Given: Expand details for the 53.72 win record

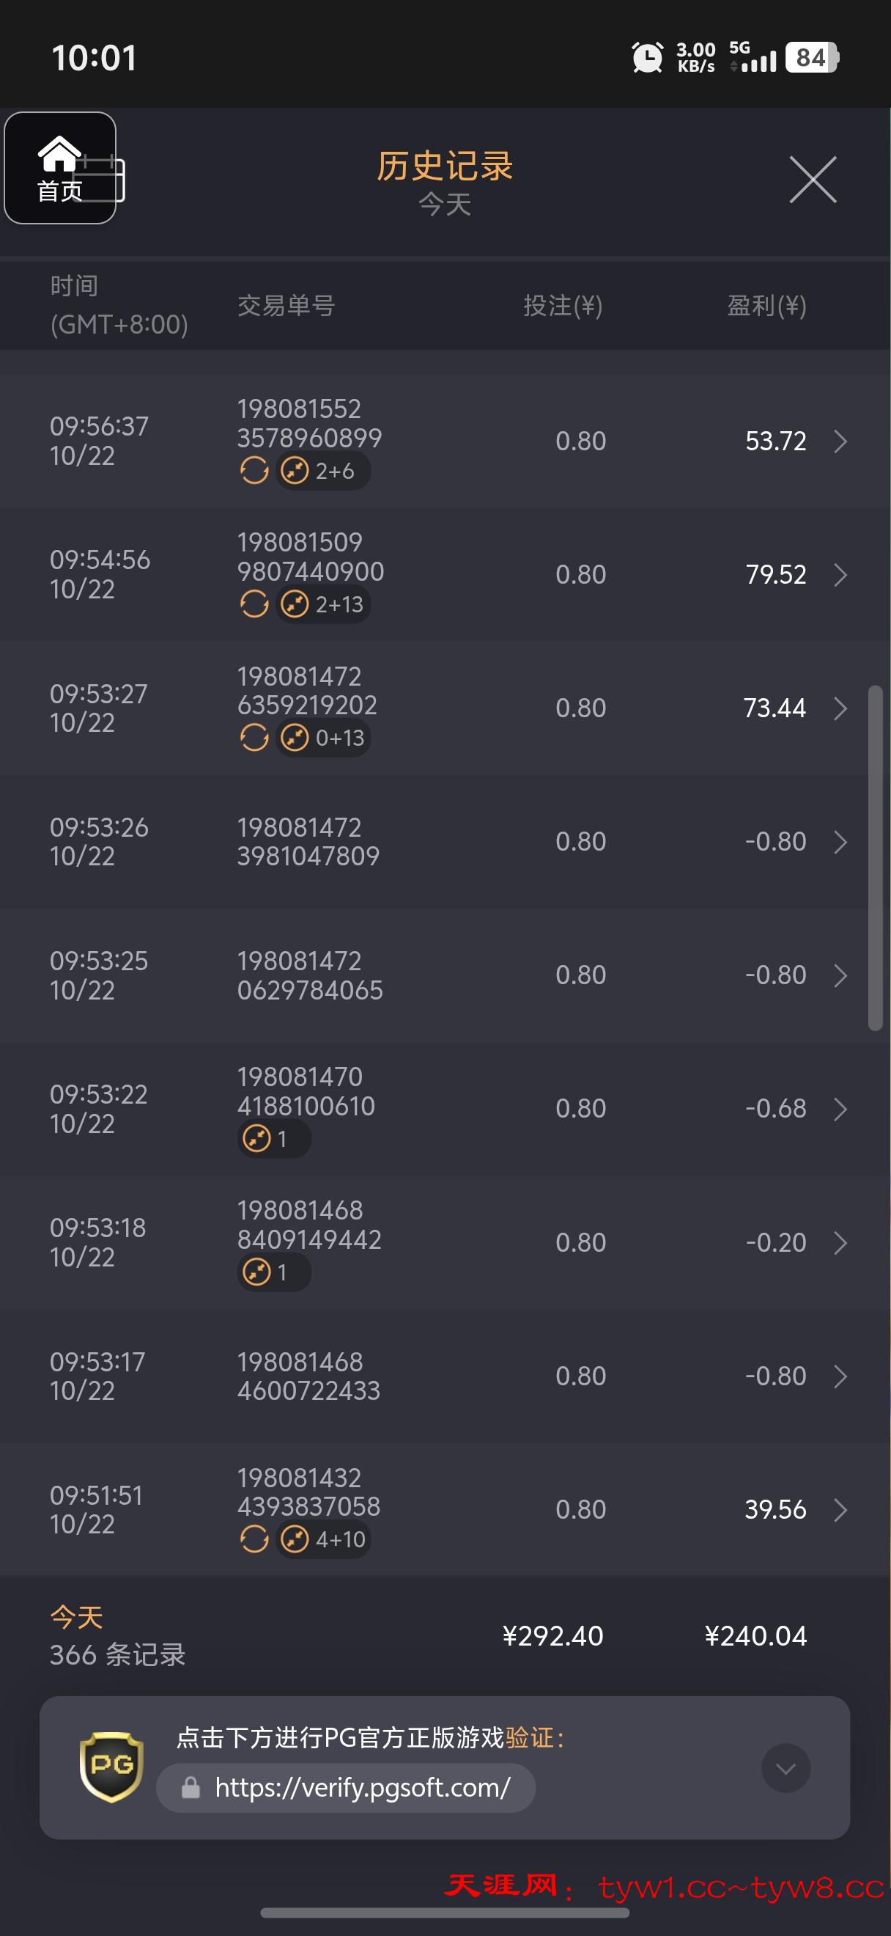Looking at the screenshot, I should coord(840,441).
